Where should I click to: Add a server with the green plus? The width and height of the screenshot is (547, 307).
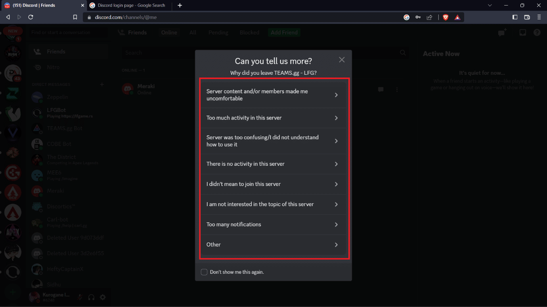[x=13, y=292]
